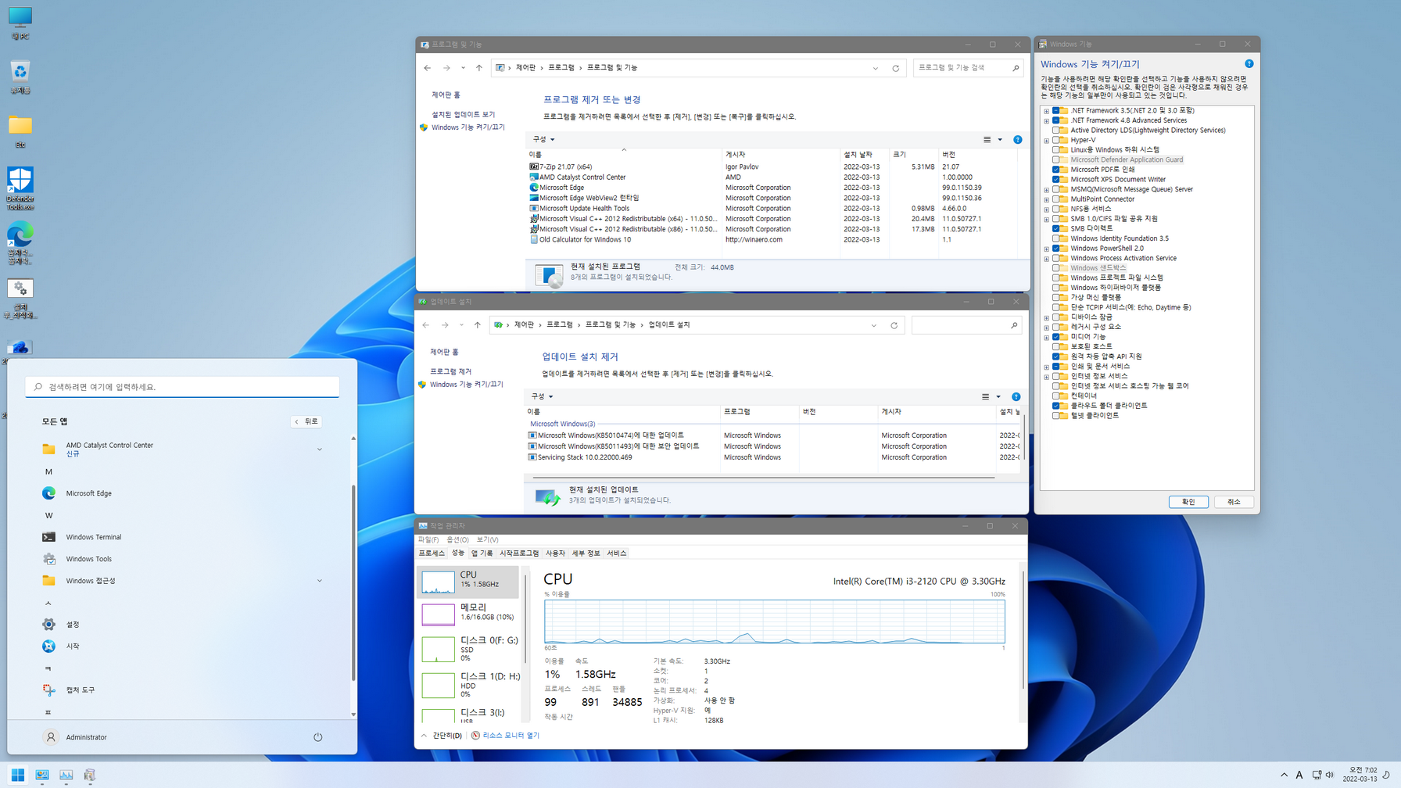
Task: Click 확인 button in Windows Features dialog
Action: [x=1188, y=502]
